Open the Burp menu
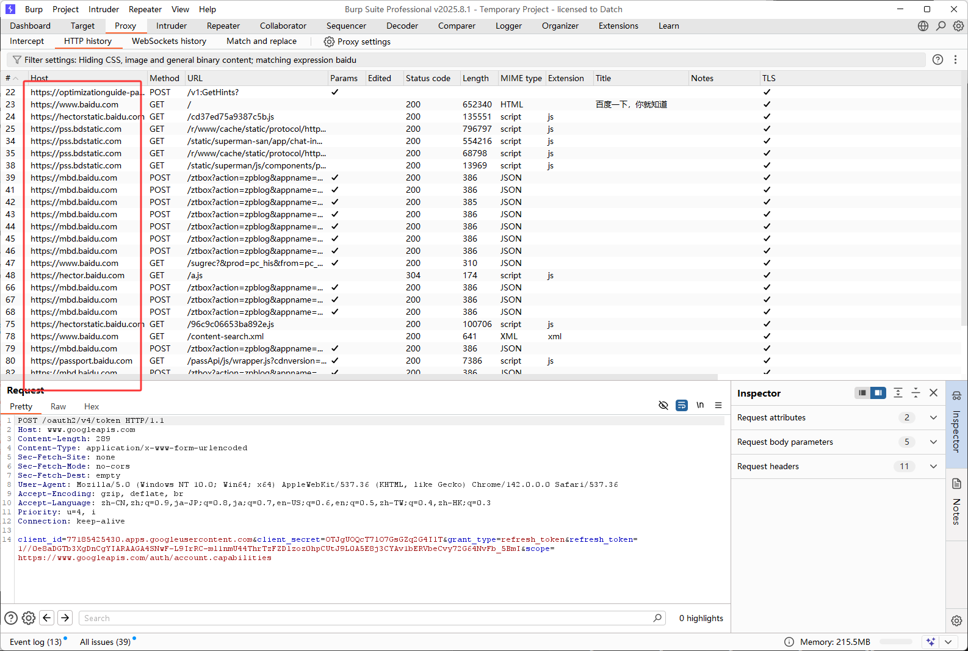This screenshot has width=968, height=651. (34, 9)
